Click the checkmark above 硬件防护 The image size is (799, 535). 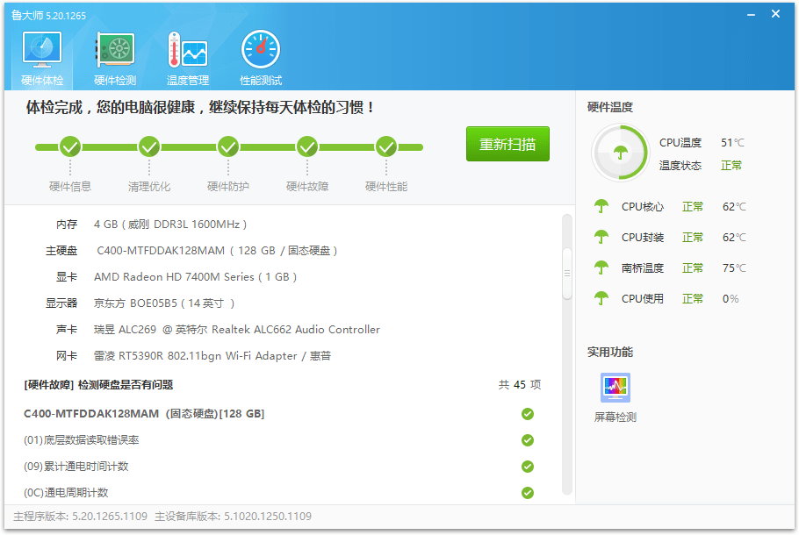[x=227, y=147]
